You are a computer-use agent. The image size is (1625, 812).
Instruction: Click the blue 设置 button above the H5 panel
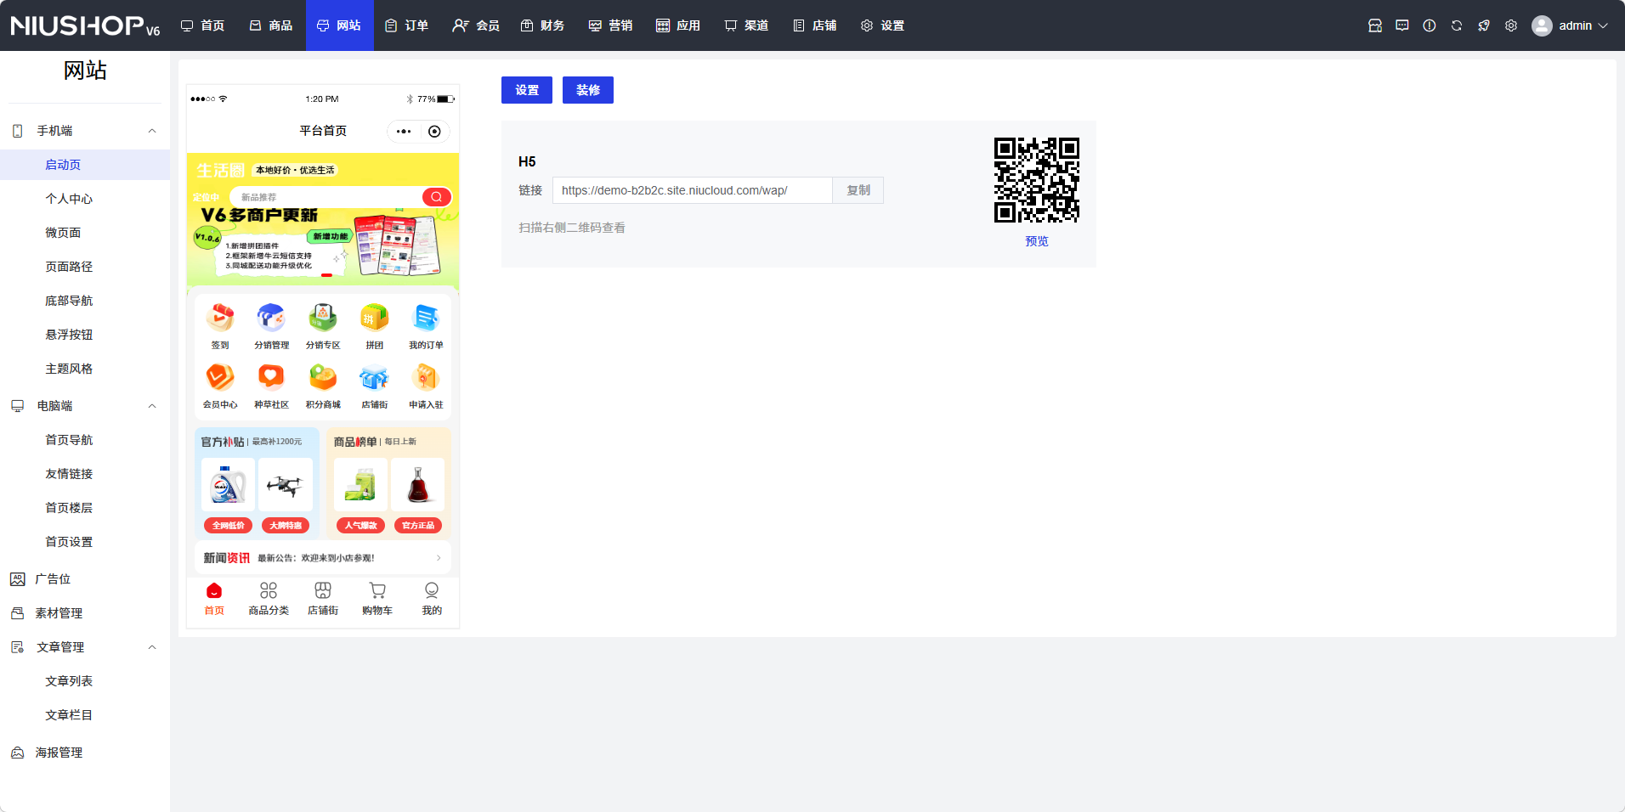point(527,90)
